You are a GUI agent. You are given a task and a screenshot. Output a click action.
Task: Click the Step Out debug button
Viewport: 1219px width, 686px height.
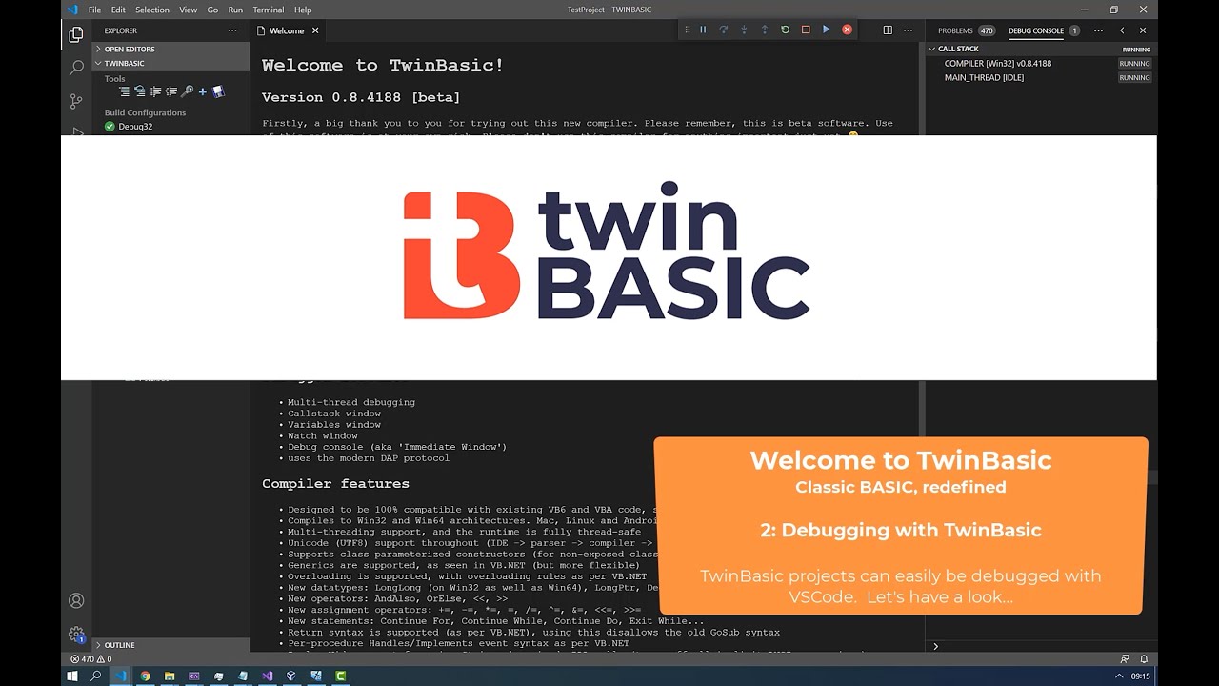(765, 30)
